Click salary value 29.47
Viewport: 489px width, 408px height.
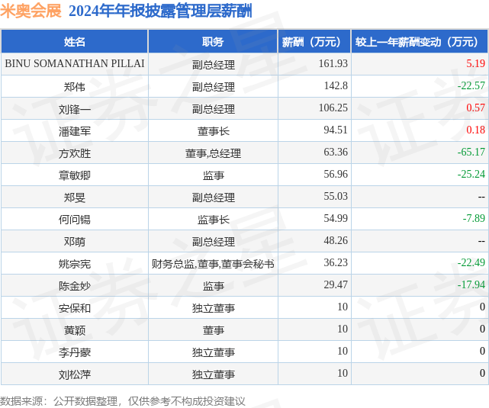click(x=335, y=284)
